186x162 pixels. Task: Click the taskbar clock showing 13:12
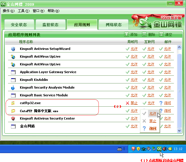tap(178, 149)
